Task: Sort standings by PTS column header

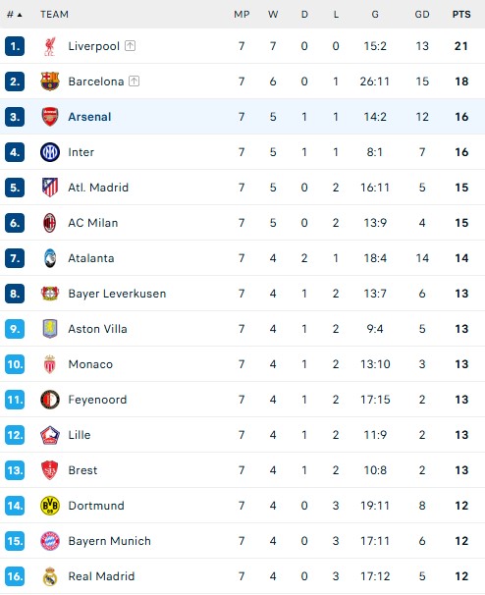Action: tap(461, 15)
